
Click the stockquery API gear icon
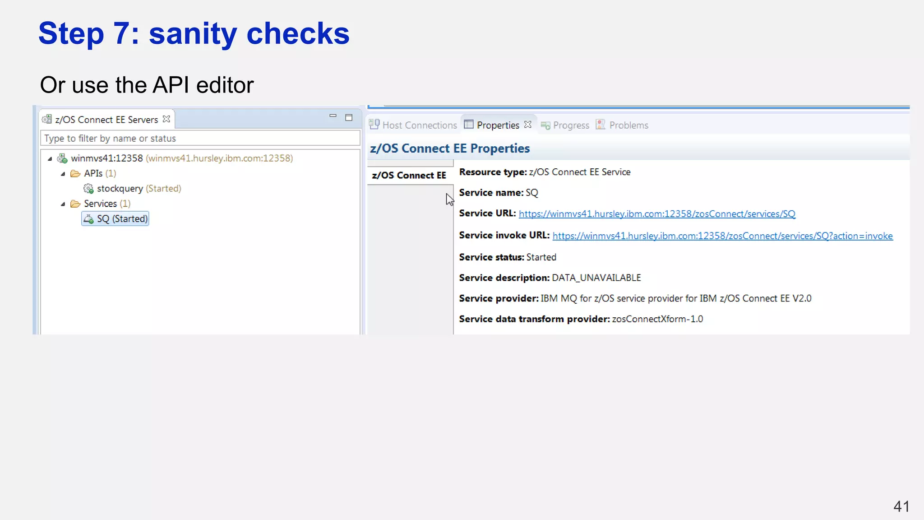88,189
